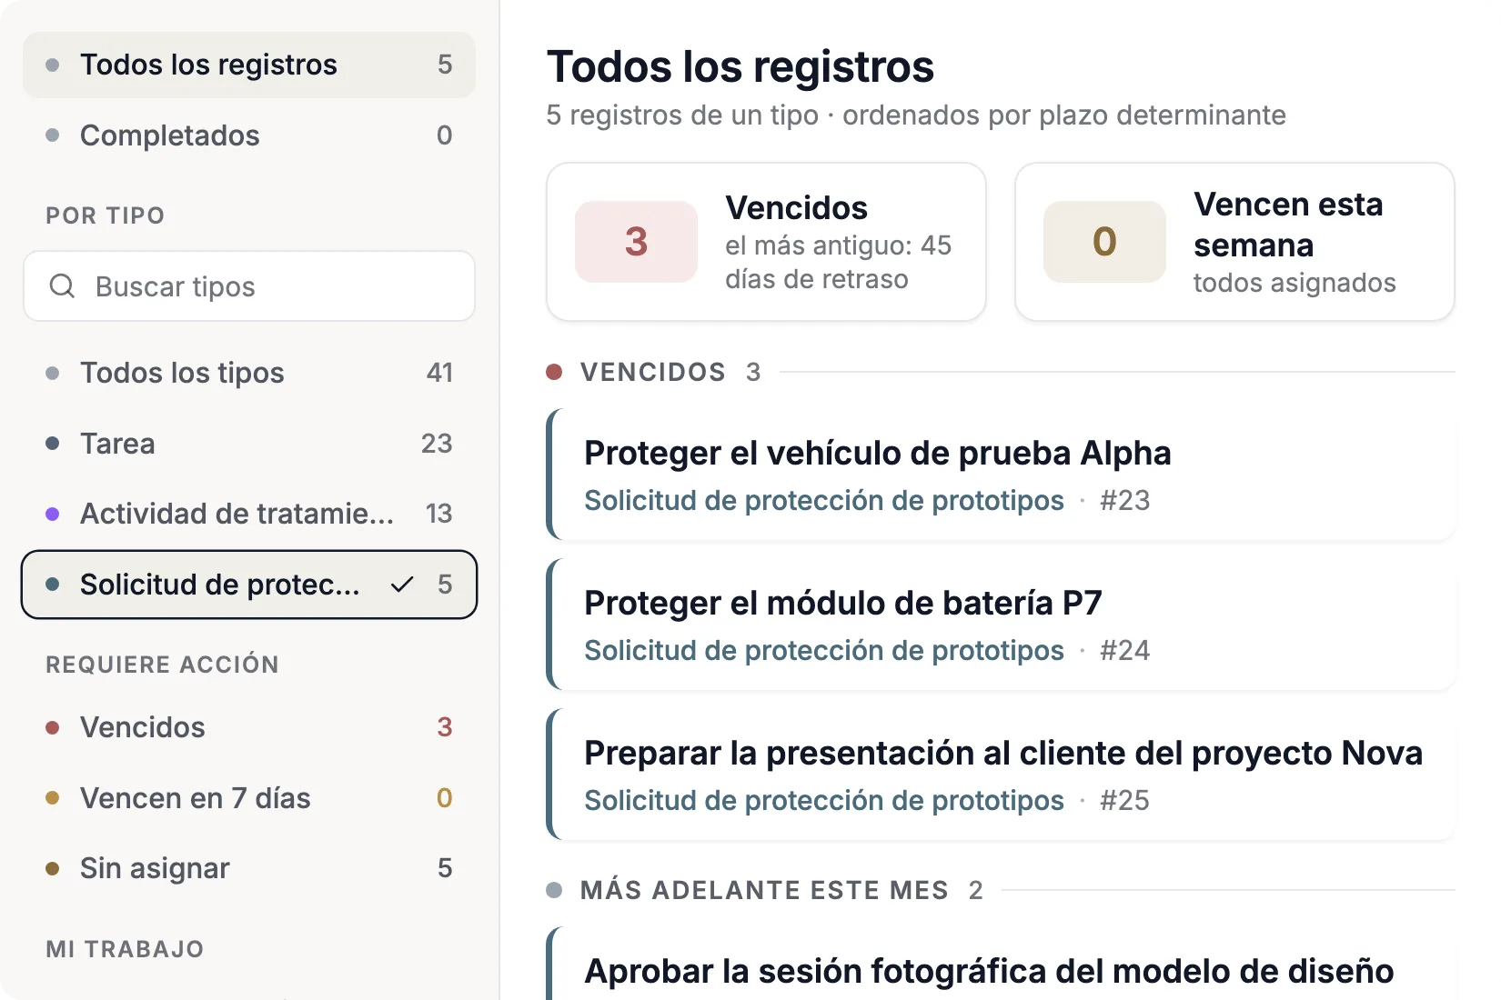Click the POR TIPO section heading

click(106, 215)
